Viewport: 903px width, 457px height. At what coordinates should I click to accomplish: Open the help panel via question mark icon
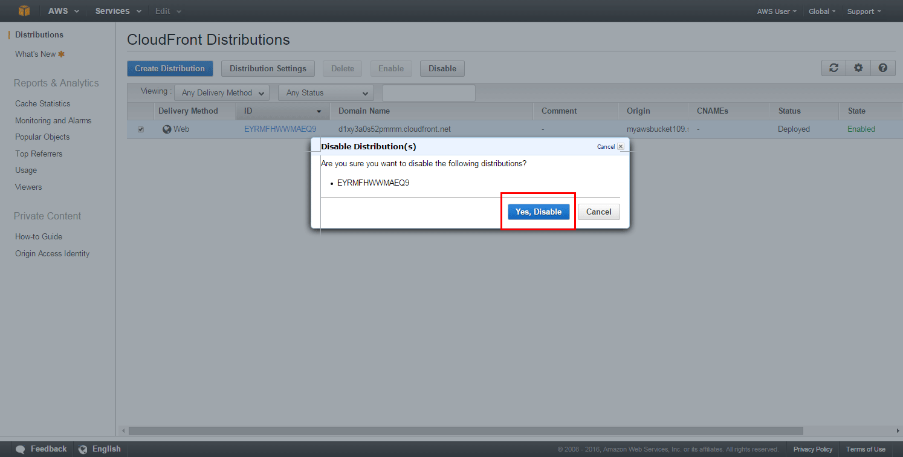pos(882,68)
